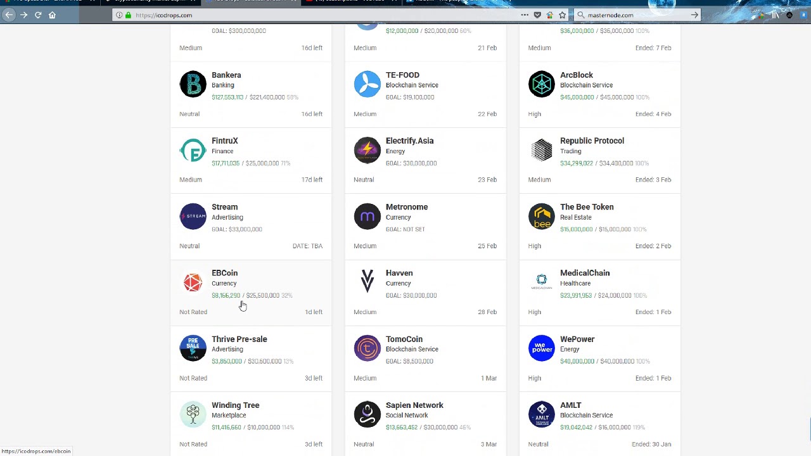Click the TE-FOOD logo icon
The image size is (811, 456).
367,84
